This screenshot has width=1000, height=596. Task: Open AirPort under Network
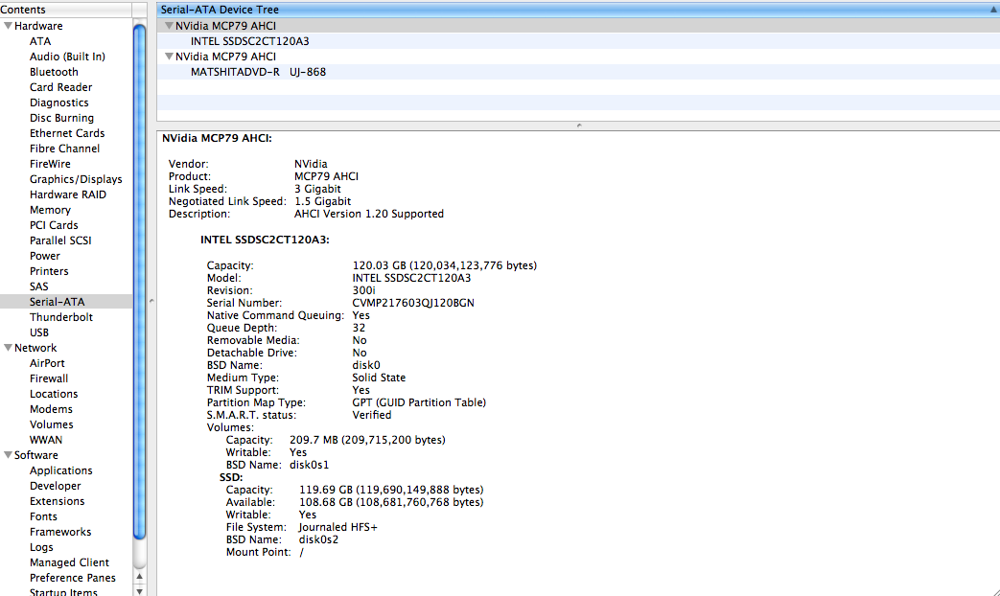pyautogui.click(x=47, y=363)
